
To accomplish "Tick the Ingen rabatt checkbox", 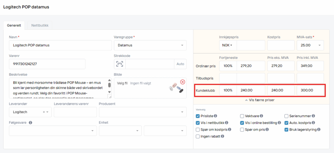I will click(x=198, y=136).
